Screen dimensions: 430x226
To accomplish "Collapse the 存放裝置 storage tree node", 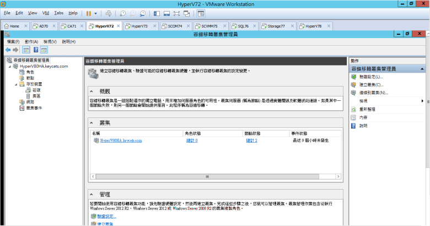I will [15, 84].
